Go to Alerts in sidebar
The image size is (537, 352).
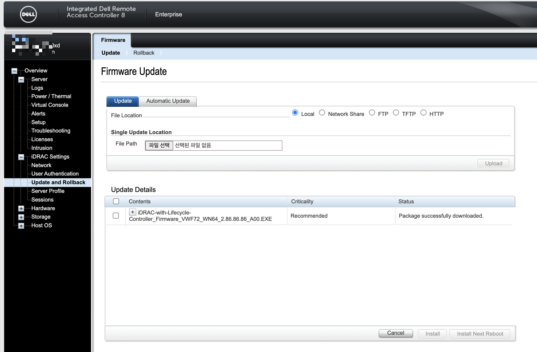38,114
